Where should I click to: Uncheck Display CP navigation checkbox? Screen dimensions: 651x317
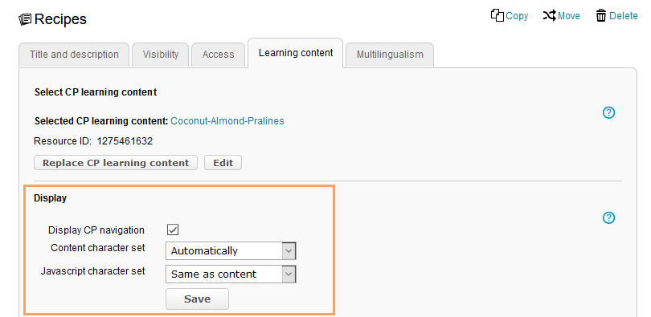(173, 230)
